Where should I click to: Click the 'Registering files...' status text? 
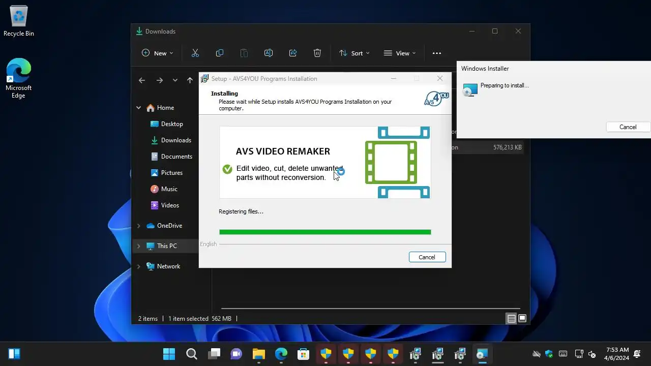click(241, 211)
